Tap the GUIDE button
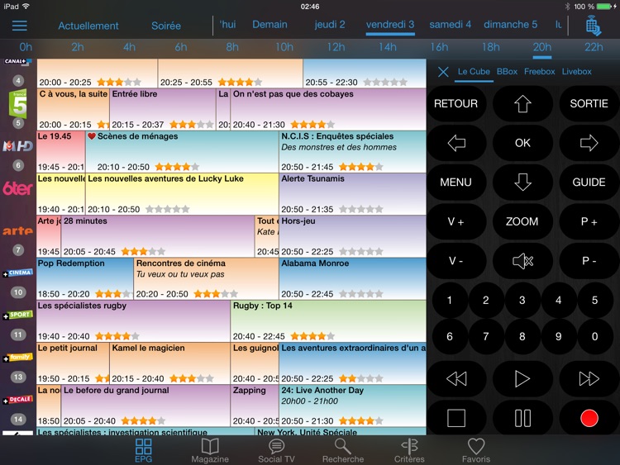This screenshot has width=620, height=465. (x=589, y=183)
